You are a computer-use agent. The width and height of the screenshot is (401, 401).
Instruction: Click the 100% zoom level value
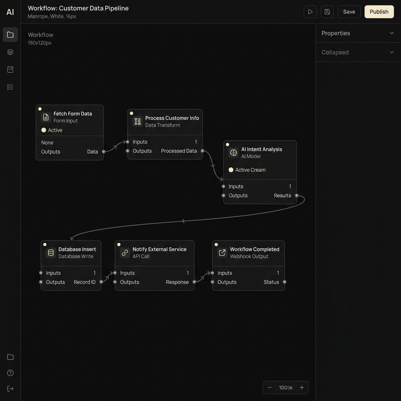(x=285, y=388)
